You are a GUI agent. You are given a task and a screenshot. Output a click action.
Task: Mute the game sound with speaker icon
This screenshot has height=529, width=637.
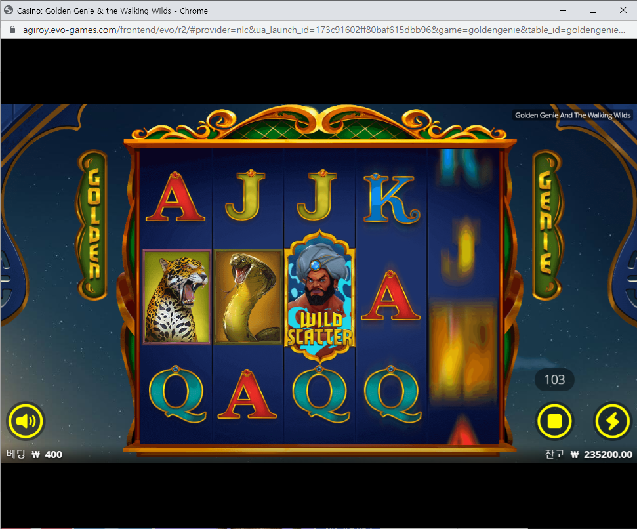tap(25, 421)
